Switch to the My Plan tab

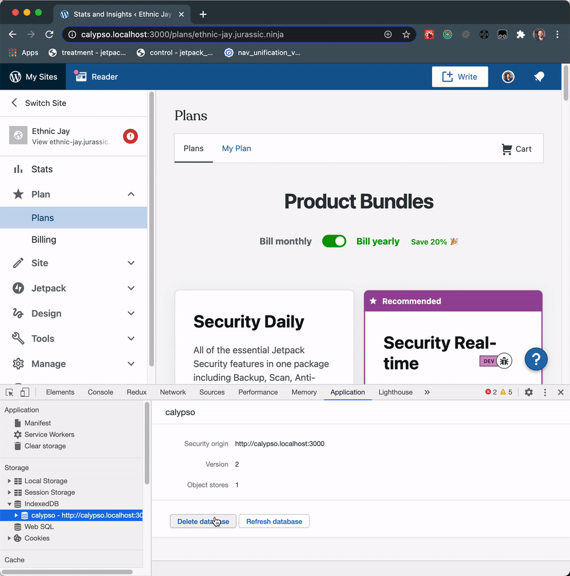click(x=237, y=148)
